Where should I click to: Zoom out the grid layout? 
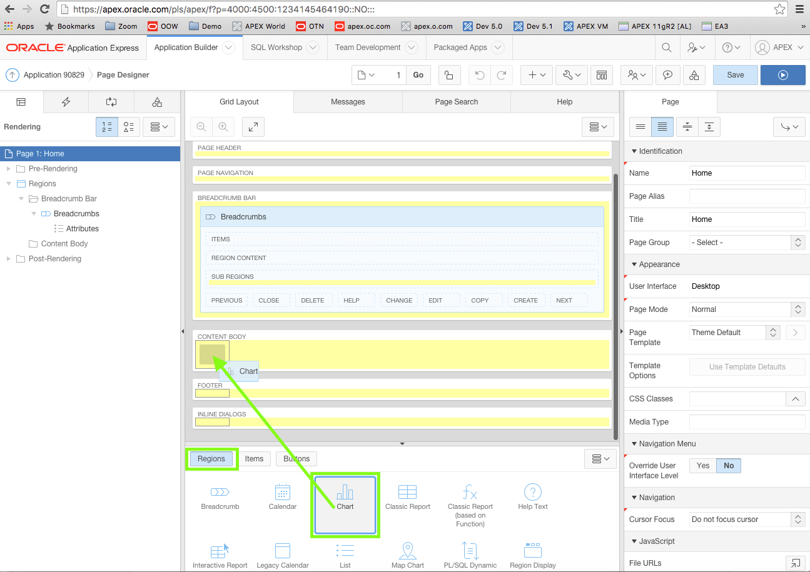(x=201, y=127)
